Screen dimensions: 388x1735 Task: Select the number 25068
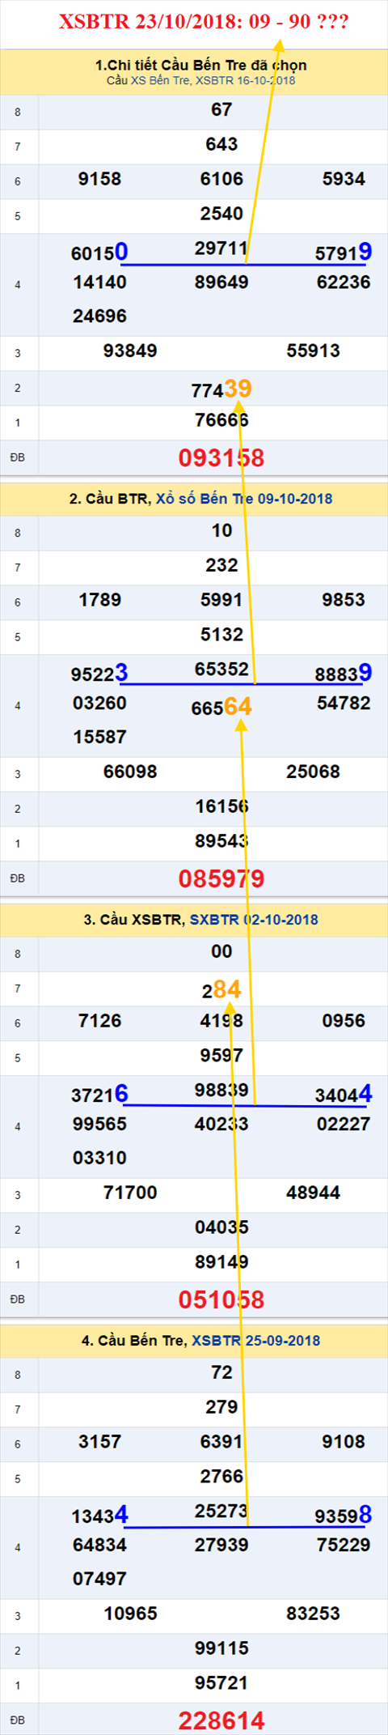314,772
